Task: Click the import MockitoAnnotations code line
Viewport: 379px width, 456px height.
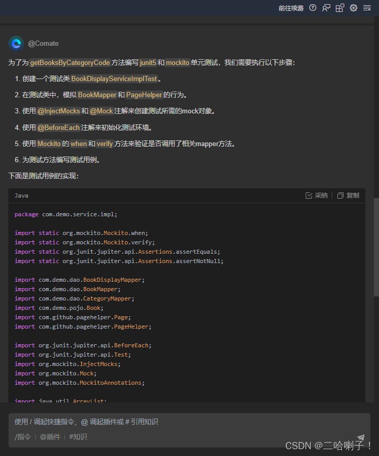Action: [80, 383]
